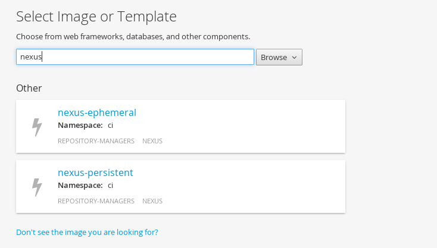Follow 'Don't see the image you are looking for?'
The image size is (437, 248).
point(87,232)
